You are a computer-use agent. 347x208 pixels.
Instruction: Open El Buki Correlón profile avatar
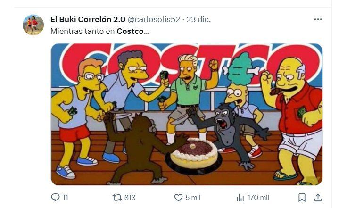(33, 25)
